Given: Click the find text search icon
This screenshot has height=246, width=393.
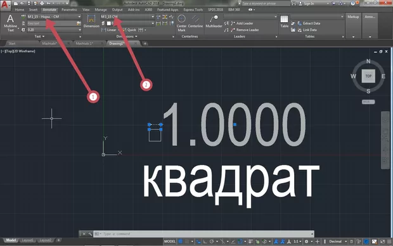Looking at the screenshot, I should (79, 23).
